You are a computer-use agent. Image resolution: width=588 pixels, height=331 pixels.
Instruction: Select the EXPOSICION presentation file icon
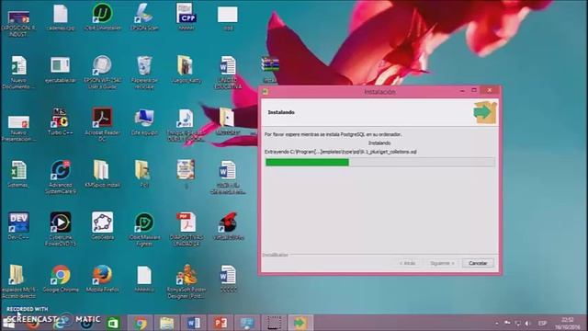(x=18, y=24)
